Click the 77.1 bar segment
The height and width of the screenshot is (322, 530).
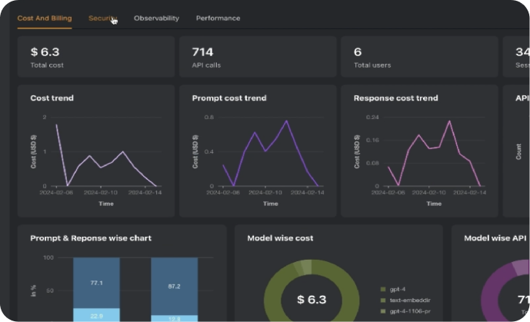click(96, 283)
